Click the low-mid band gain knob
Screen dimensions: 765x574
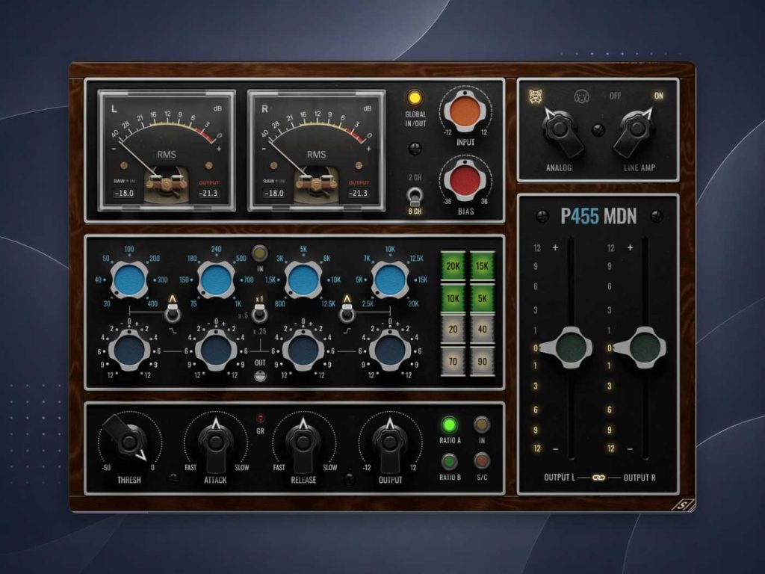pyautogui.click(x=216, y=350)
